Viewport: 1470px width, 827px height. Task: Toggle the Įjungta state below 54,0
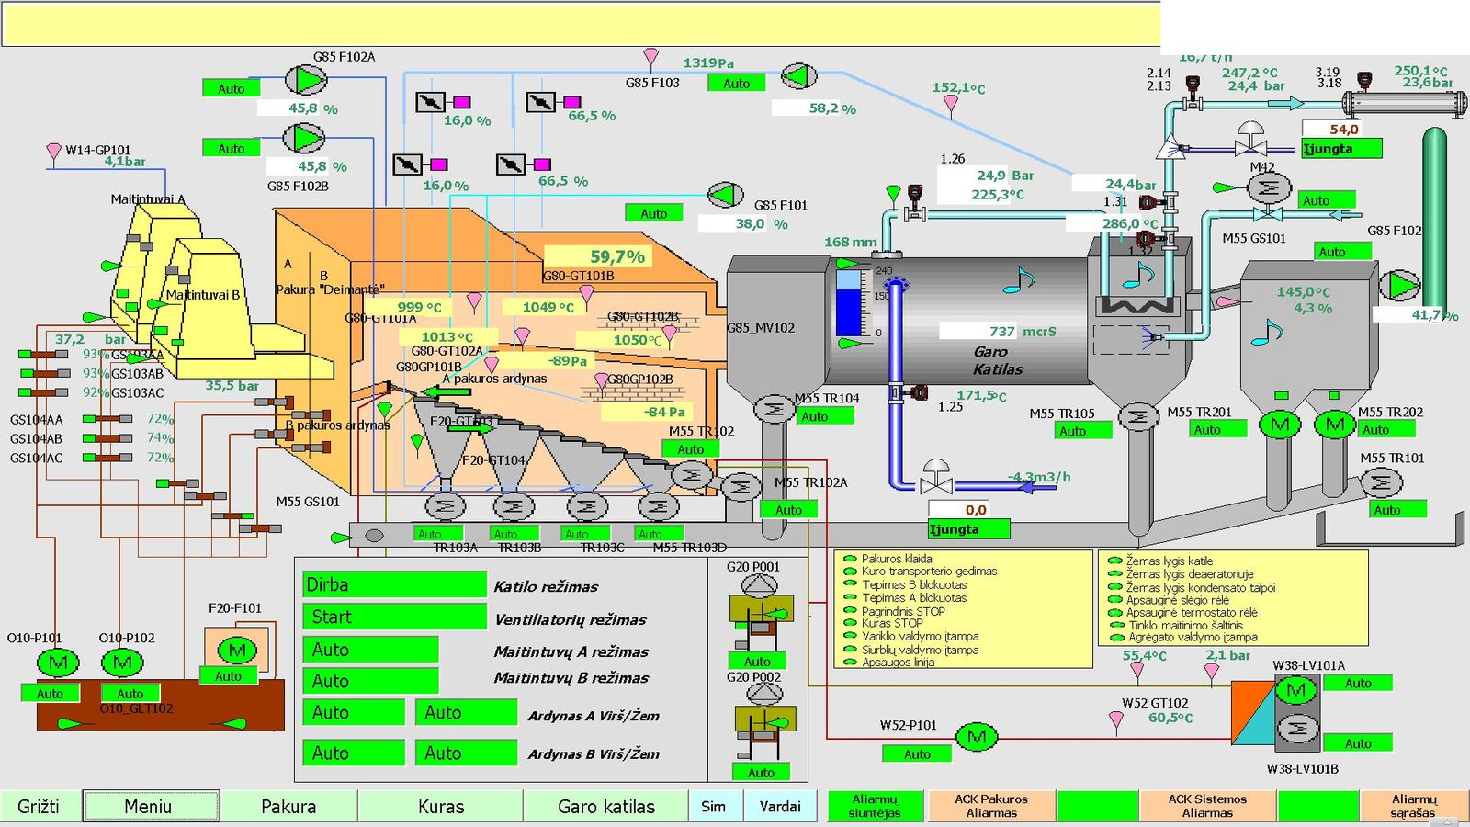coord(1341,148)
